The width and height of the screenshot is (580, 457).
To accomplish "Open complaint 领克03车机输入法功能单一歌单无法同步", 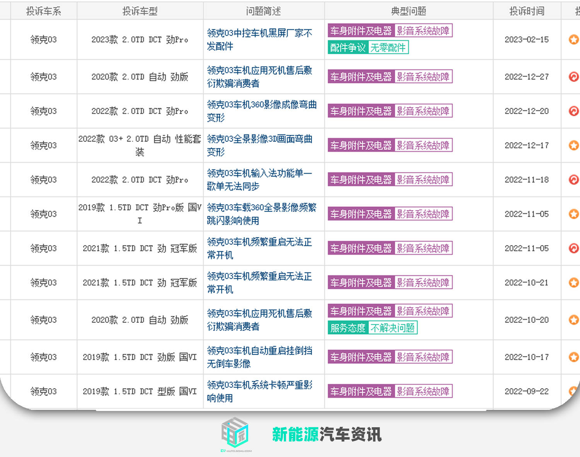I will click(259, 179).
